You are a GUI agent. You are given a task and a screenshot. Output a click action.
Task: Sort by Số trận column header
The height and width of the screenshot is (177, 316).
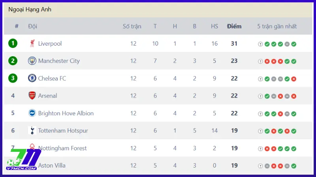point(132,26)
